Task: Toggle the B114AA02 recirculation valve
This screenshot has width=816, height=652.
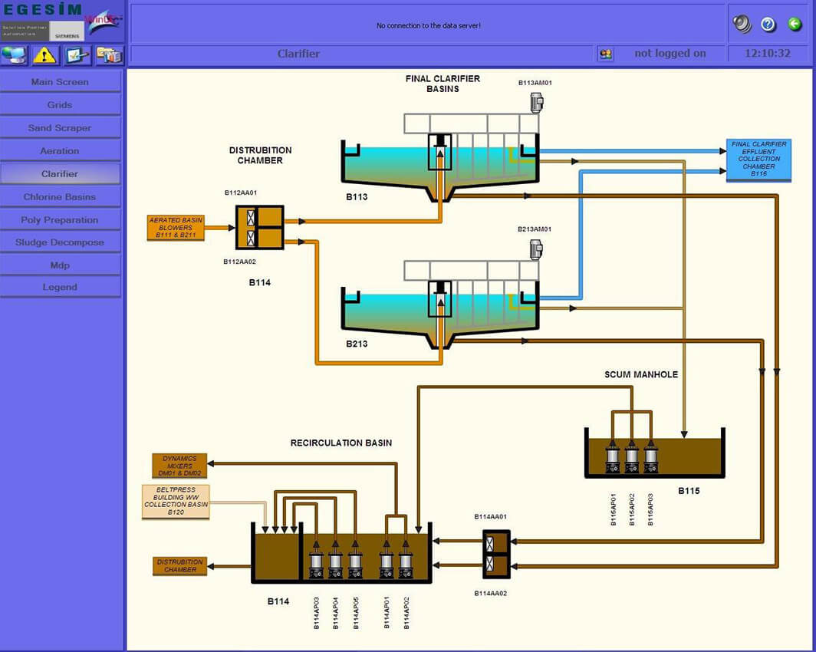Action: click(x=489, y=565)
